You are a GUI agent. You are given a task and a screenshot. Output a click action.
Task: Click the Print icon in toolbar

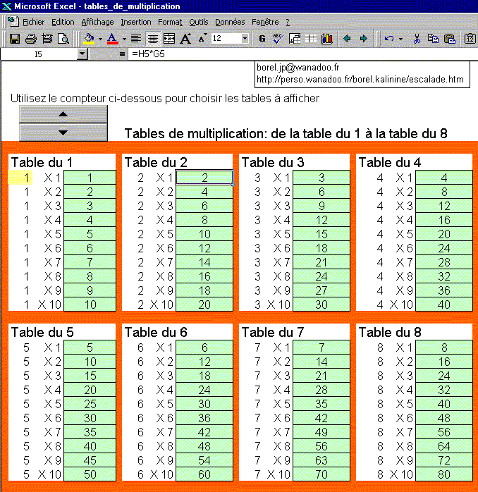tap(31, 39)
